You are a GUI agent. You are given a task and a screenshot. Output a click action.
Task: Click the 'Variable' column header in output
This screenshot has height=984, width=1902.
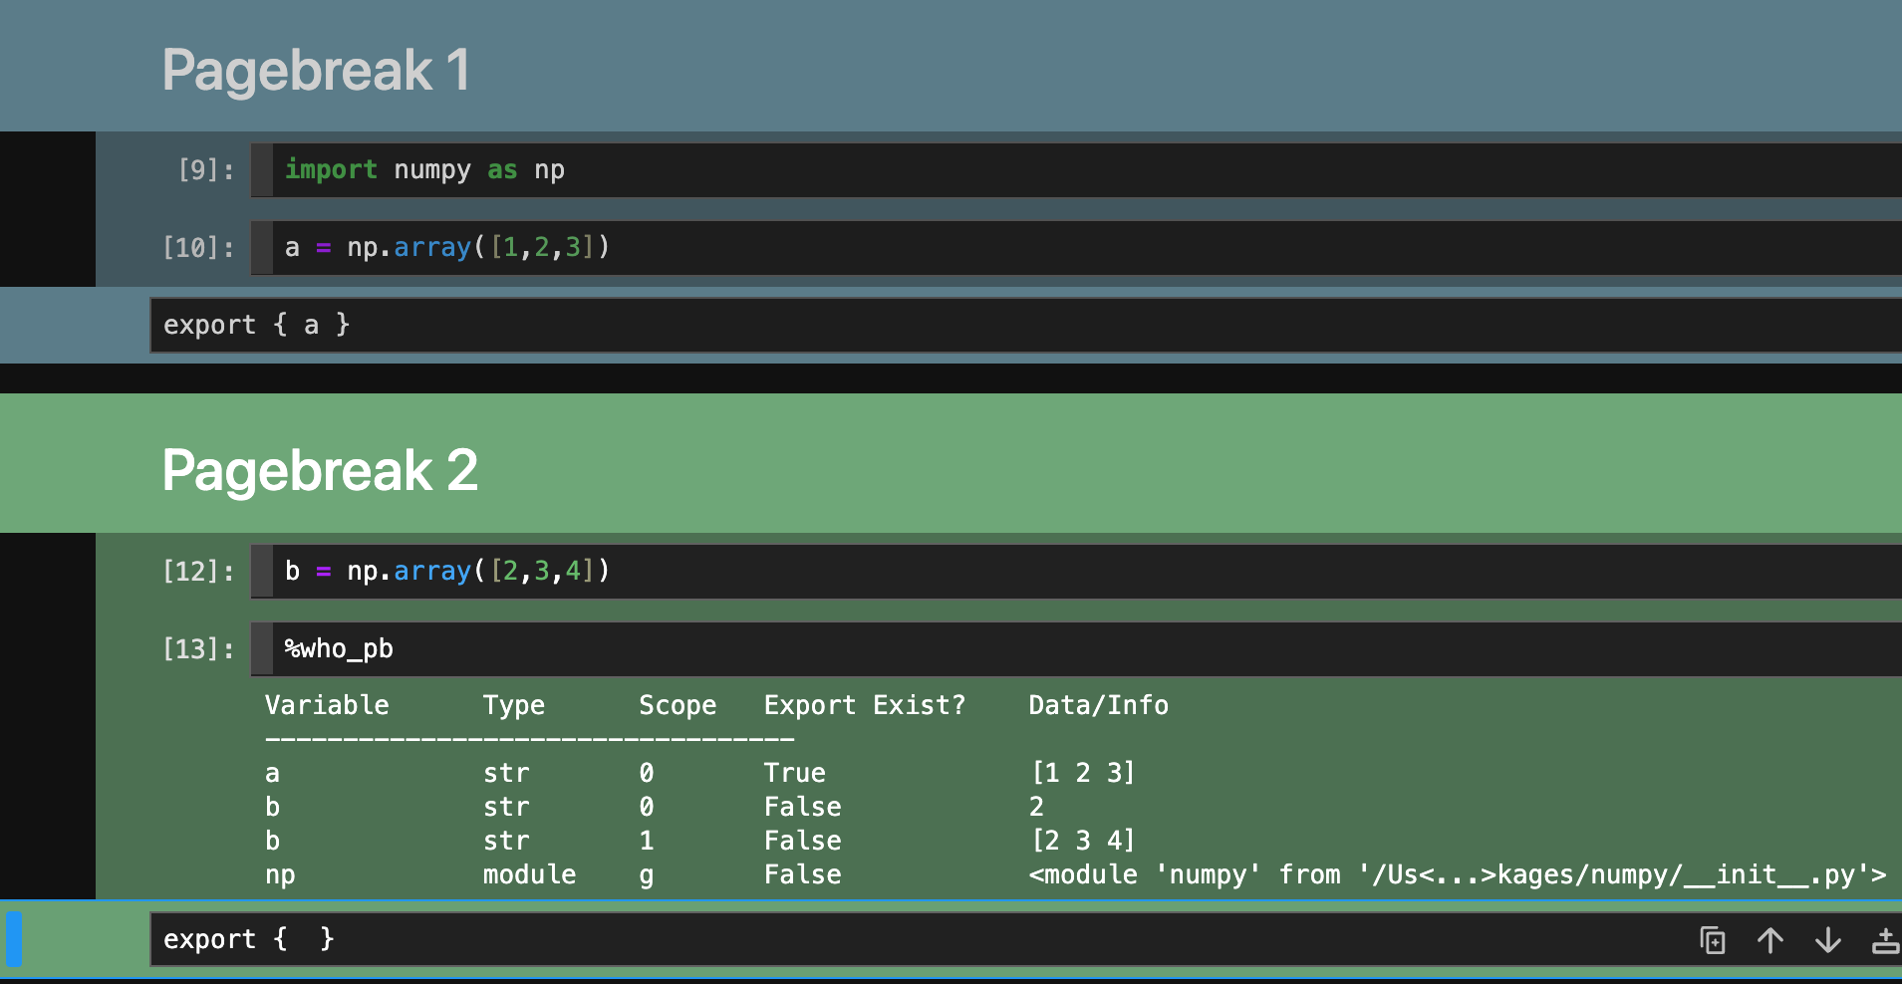point(327,705)
